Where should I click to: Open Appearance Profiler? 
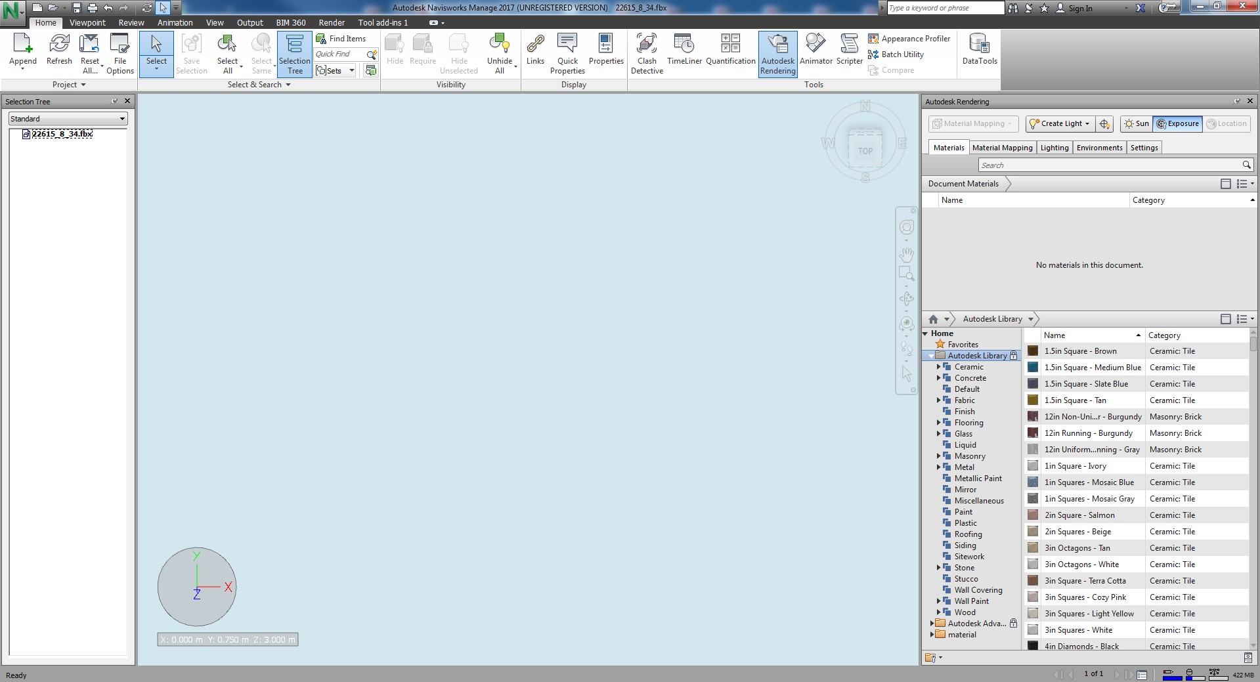(909, 39)
